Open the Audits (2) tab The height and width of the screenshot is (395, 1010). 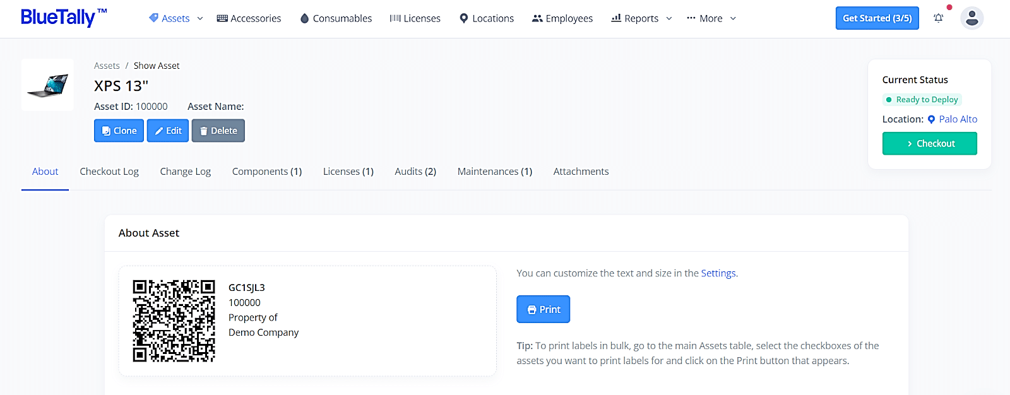pos(415,172)
